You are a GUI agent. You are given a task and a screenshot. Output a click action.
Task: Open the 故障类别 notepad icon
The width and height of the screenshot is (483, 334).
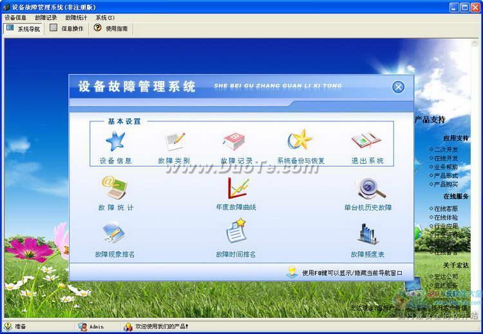click(174, 141)
